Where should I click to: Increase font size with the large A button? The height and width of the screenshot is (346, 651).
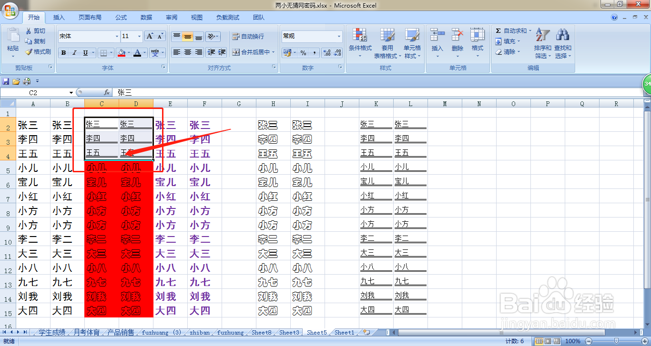click(x=150, y=36)
